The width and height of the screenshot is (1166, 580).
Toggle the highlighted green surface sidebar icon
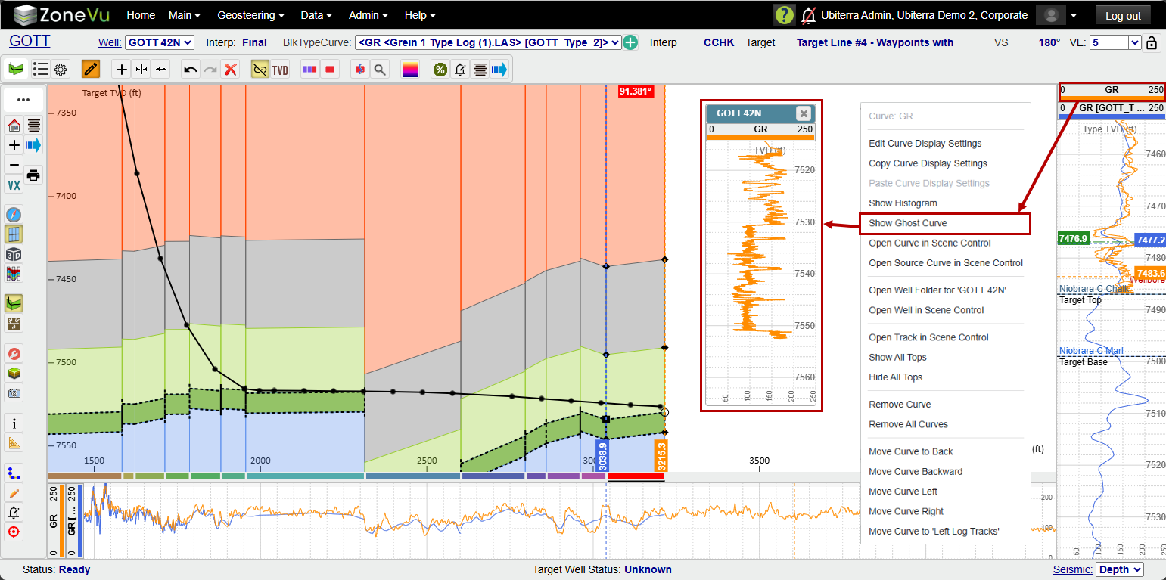(14, 303)
